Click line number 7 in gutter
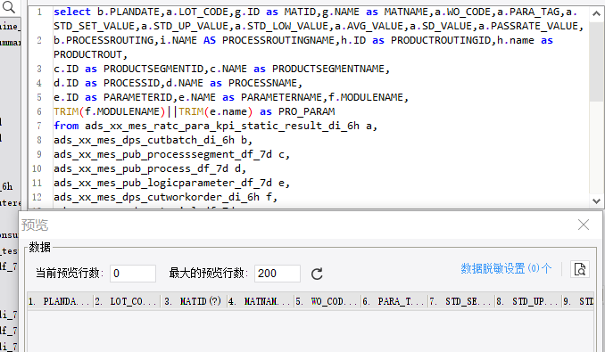Image resolution: width=605 pixels, height=352 pixels. [x=39, y=126]
